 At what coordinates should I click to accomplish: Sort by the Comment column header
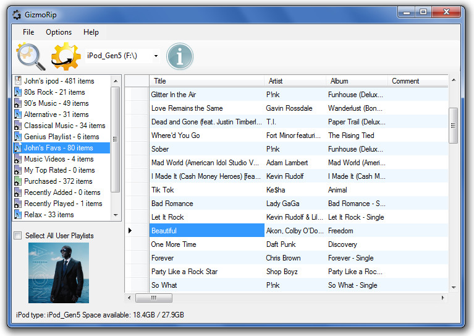click(x=418, y=81)
